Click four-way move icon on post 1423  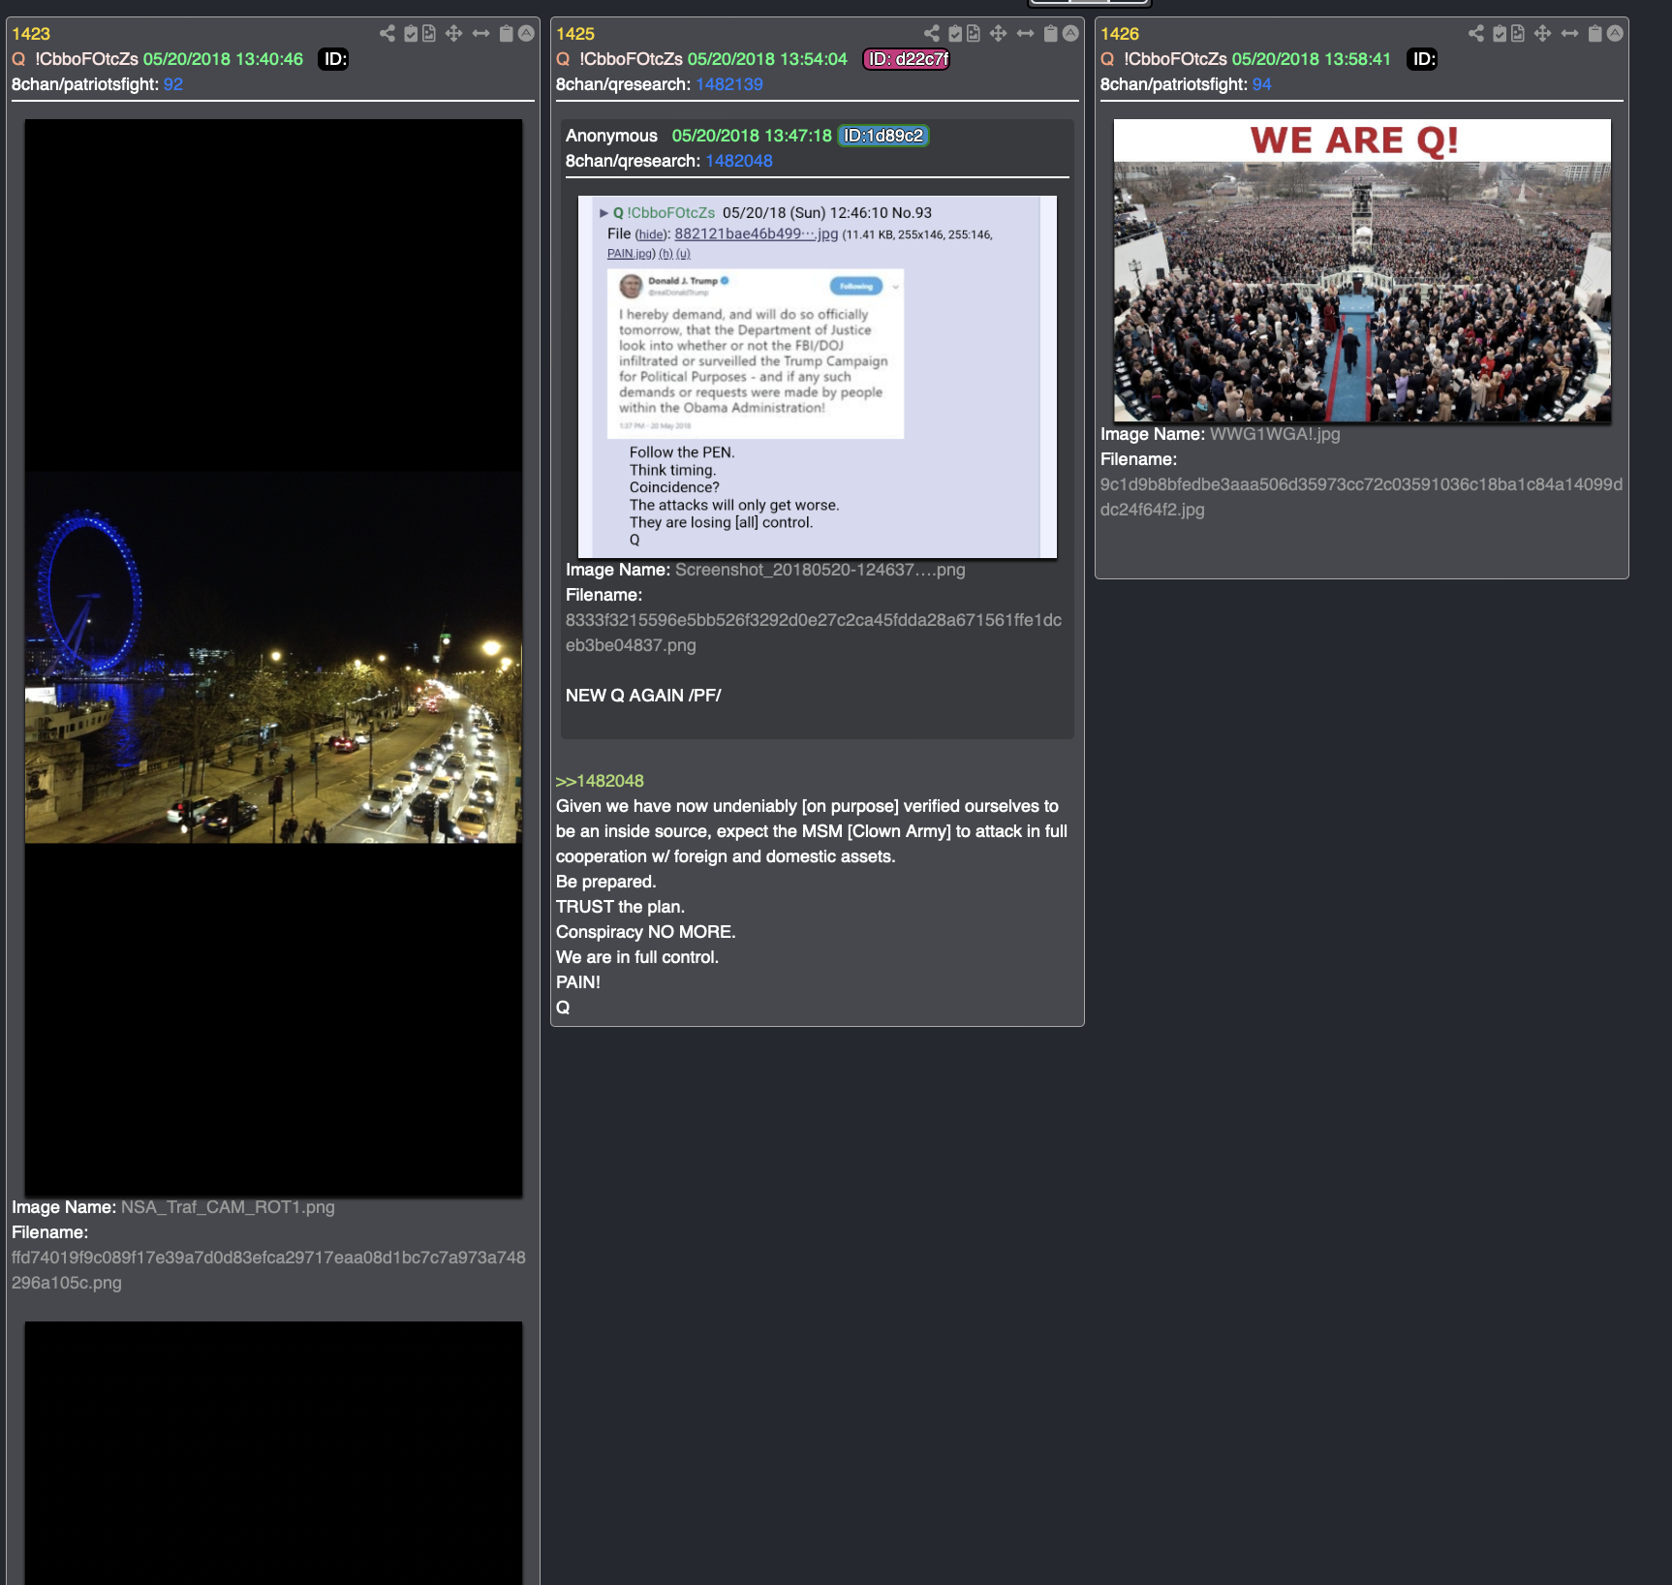(x=453, y=34)
